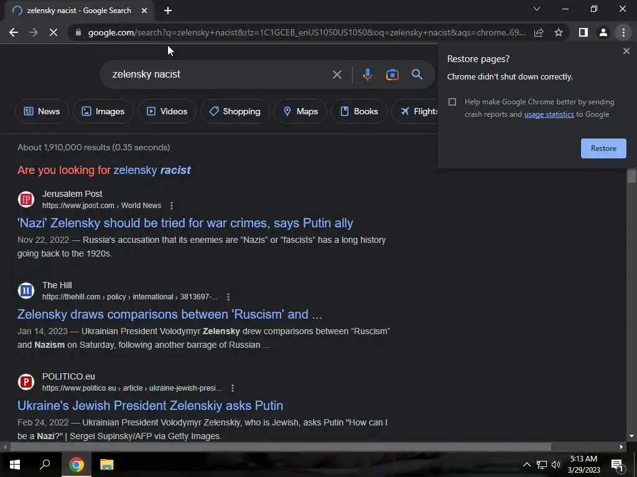This screenshot has height=477, width=637.
Task: Switch to the Books filter
Action: [x=359, y=111]
